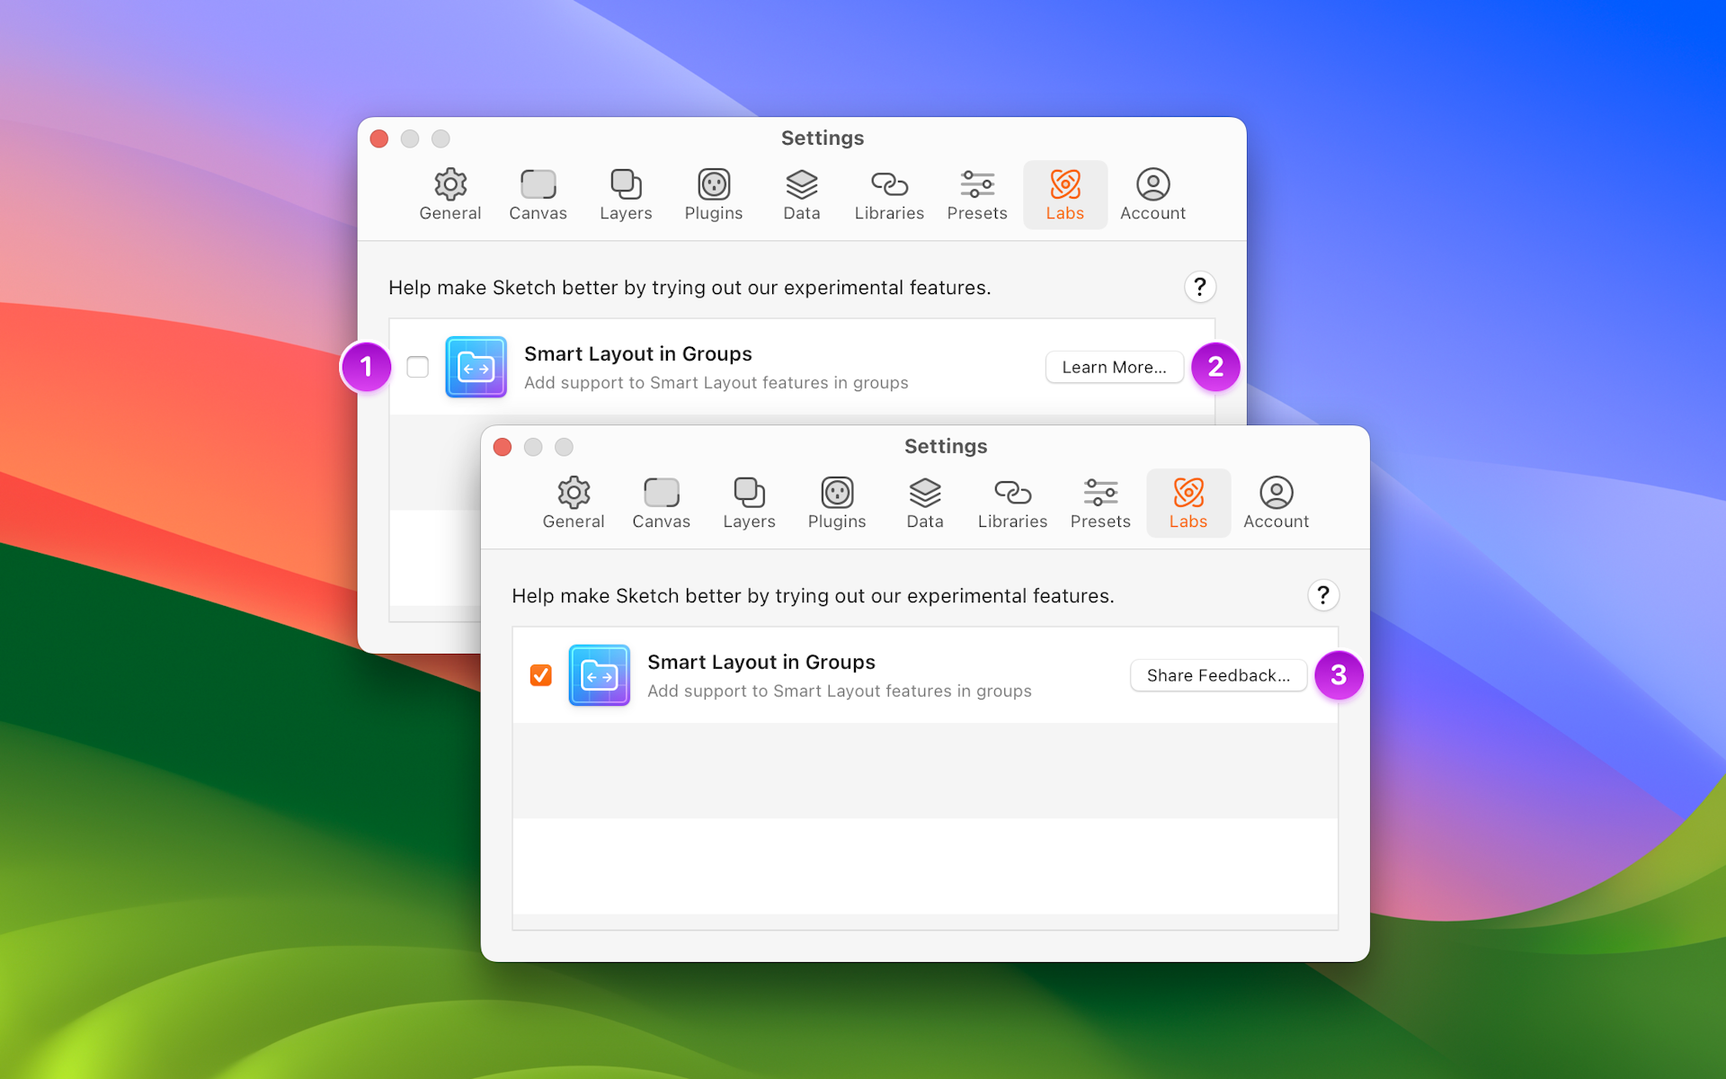Open Canvas tab in front Settings window
Viewport: 1726px width, 1079px height.
click(x=661, y=503)
